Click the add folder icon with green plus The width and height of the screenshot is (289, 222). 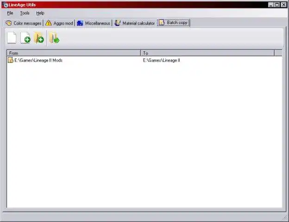(39, 38)
